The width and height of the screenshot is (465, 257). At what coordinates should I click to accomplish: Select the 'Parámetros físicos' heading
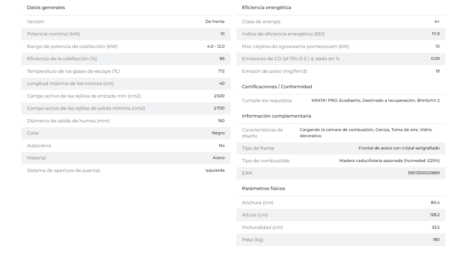tap(263, 188)
